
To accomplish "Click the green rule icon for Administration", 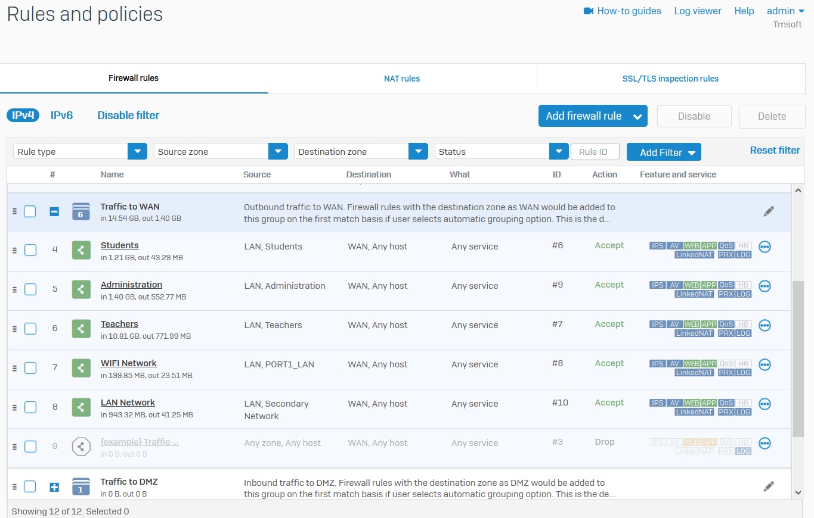I will [x=81, y=289].
